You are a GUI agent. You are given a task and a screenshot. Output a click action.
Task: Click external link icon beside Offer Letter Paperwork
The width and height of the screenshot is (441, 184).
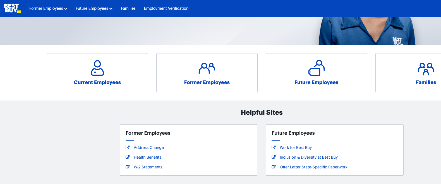click(x=274, y=167)
